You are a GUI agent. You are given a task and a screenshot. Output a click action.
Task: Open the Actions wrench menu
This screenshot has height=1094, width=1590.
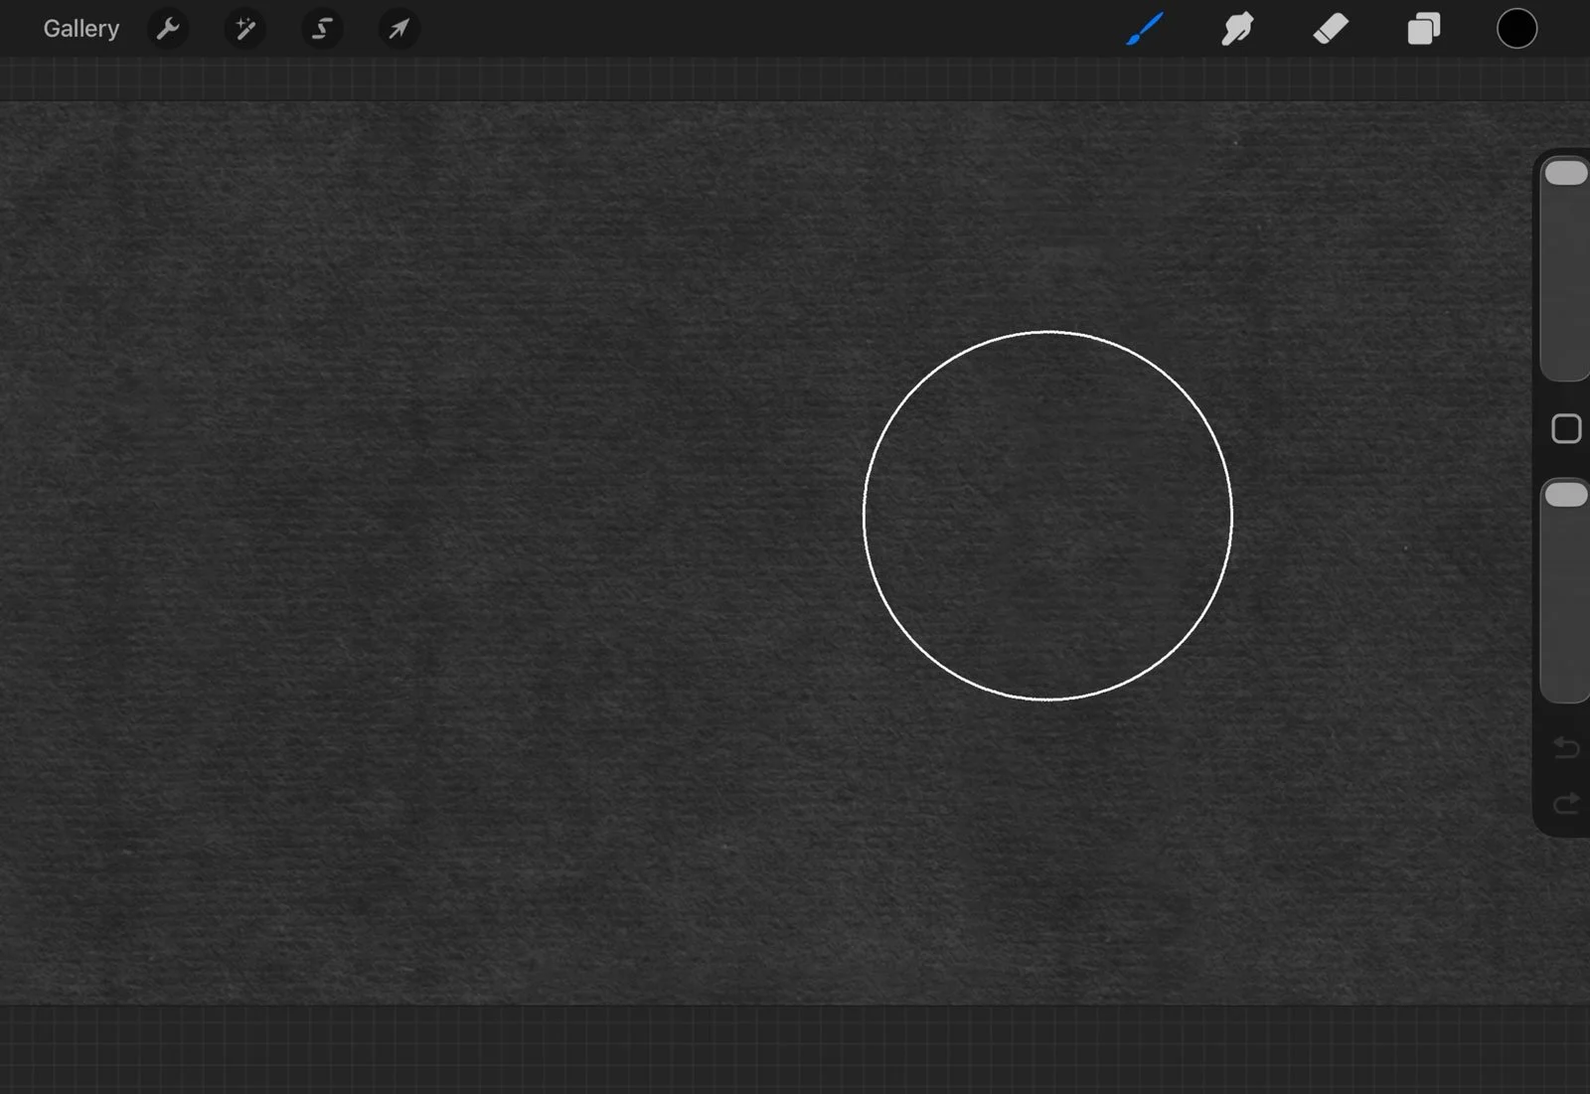coord(168,29)
